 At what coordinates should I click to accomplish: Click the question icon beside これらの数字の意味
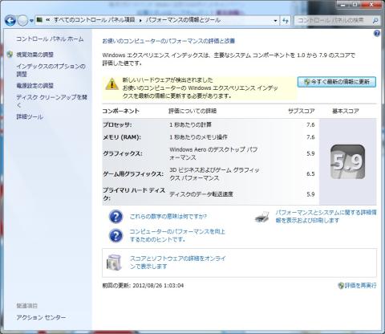(x=116, y=217)
